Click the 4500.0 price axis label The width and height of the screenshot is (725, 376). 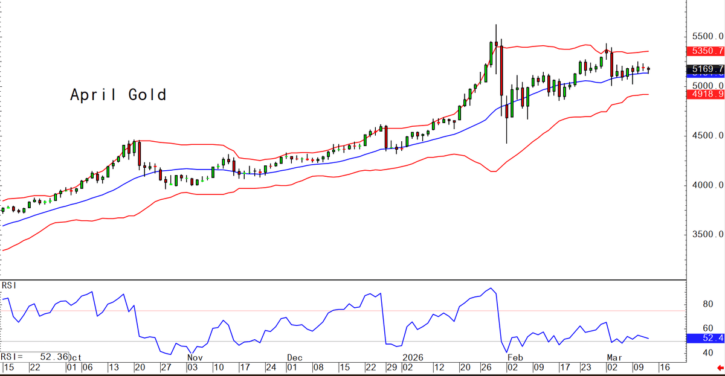click(x=707, y=136)
